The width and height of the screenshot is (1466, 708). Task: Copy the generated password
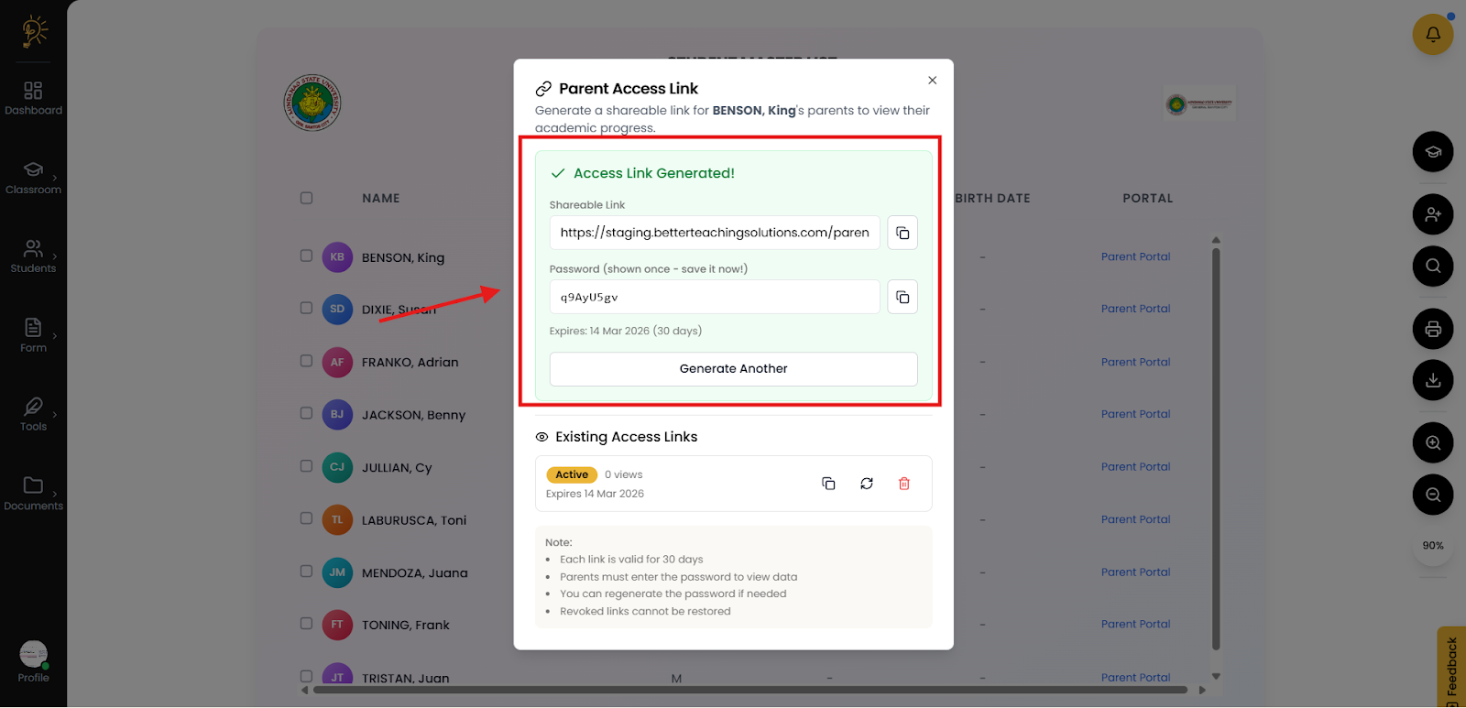pyautogui.click(x=903, y=297)
